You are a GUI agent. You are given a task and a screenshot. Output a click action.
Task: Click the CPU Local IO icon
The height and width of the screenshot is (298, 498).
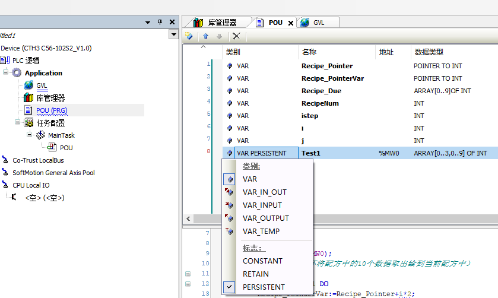tap(5, 185)
